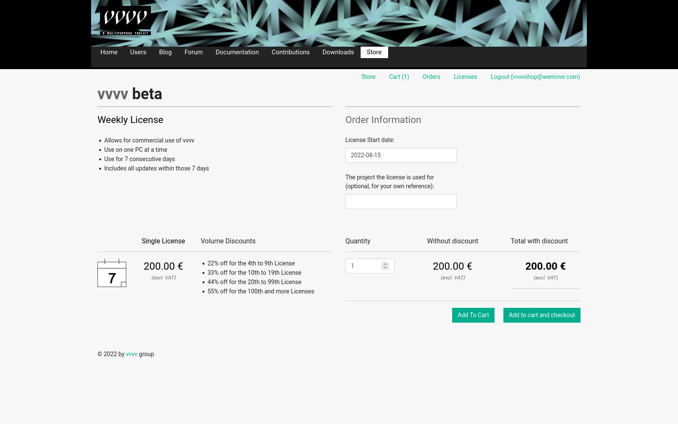Click the Store sub-navigation link
This screenshot has width=678, height=424.
coord(368,77)
